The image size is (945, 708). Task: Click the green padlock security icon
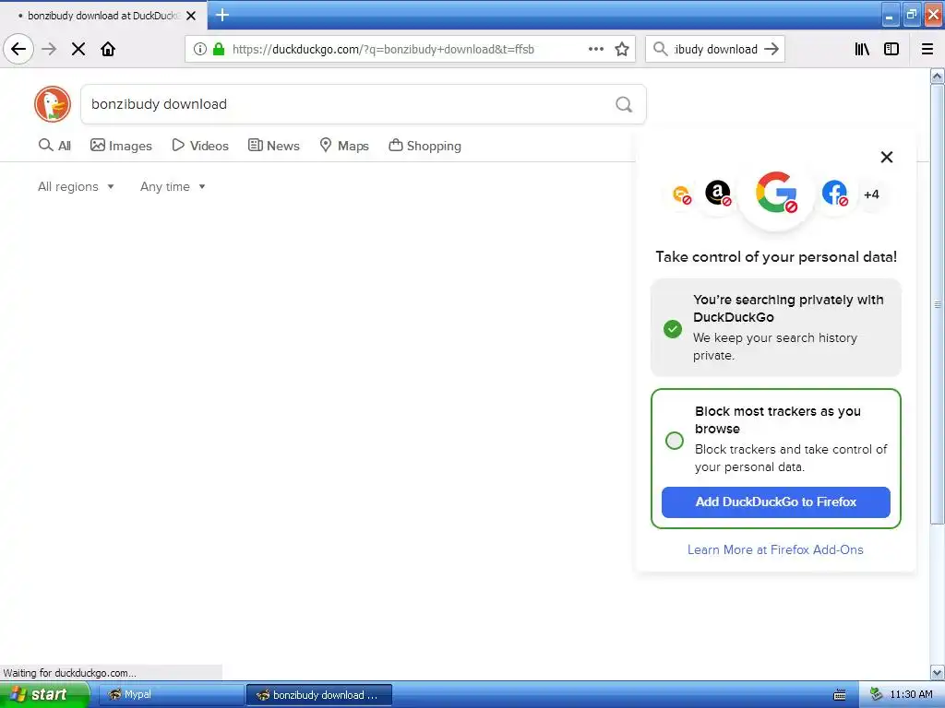tap(219, 49)
